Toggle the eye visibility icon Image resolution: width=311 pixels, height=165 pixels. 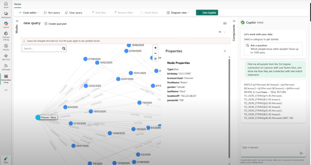(220, 32)
